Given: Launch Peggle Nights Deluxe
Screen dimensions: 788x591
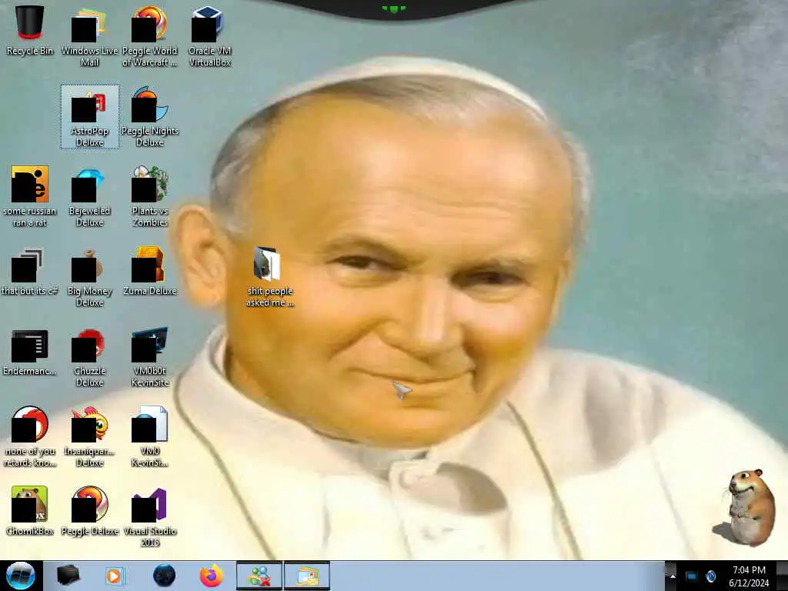Looking at the screenshot, I should [150, 116].
